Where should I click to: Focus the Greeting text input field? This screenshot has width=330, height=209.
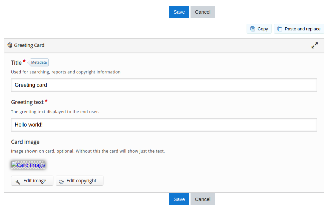(x=164, y=125)
